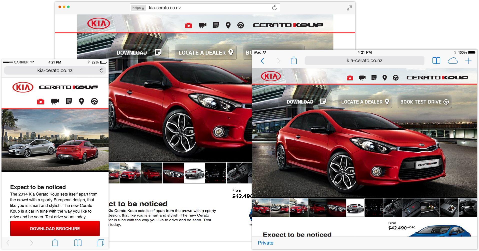Viewport: 479px width, 251px height.
Task: Select headlight thumbnail in desktop gallery strip
Action: pyautogui.click(x=173, y=173)
